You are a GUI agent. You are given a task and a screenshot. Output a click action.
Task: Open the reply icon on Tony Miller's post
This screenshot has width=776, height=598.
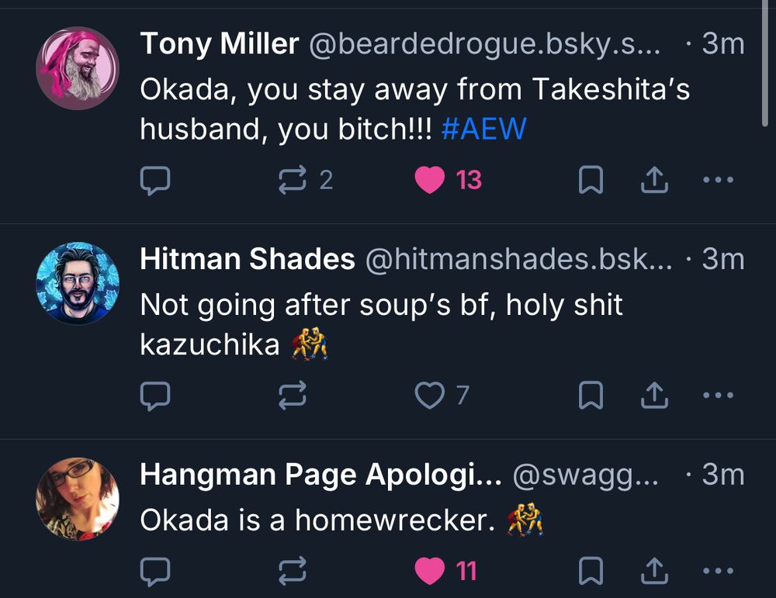click(x=157, y=179)
